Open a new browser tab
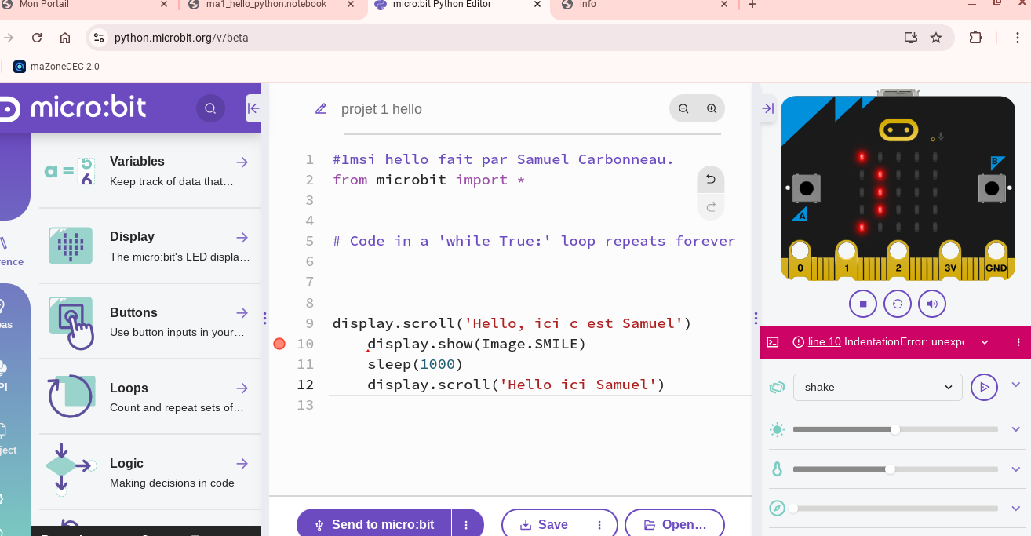Image resolution: width=1031 pixels, height=536 pixels. (x=752, y=5)
